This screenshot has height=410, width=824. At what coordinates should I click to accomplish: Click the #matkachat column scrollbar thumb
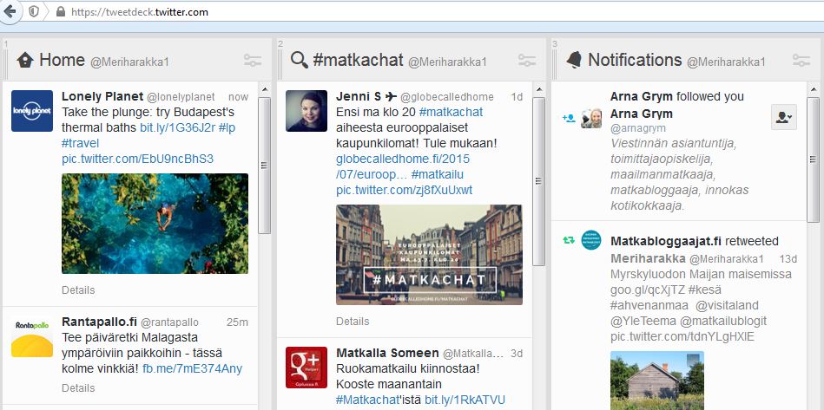[538, 181]
